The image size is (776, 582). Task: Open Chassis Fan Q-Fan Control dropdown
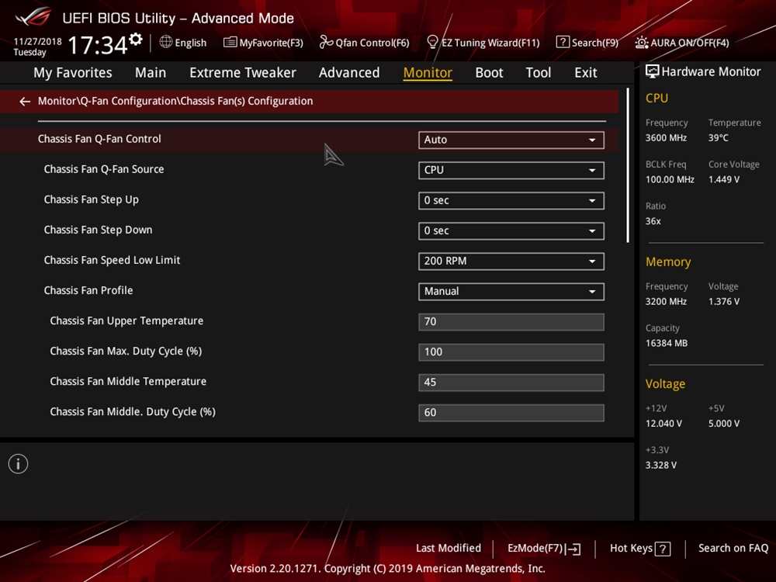coord(511,140)
